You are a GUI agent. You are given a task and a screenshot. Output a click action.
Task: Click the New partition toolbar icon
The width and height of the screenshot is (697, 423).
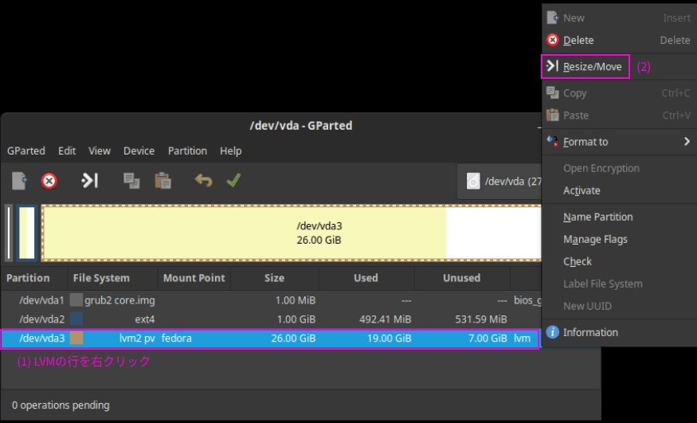(19, 181)
